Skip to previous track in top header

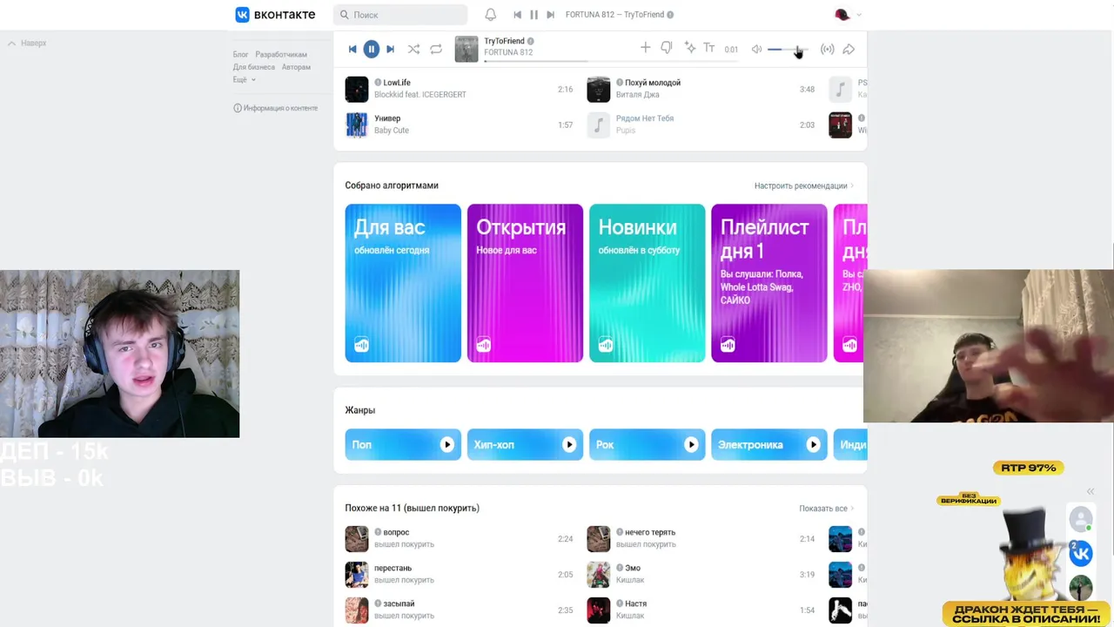[x=517, y=15]
